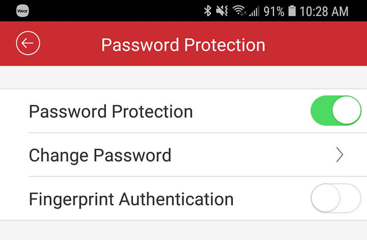This screenshot has height=240, width=367.
Task: Disable the Password Protection switch
Action: (335, 111)
